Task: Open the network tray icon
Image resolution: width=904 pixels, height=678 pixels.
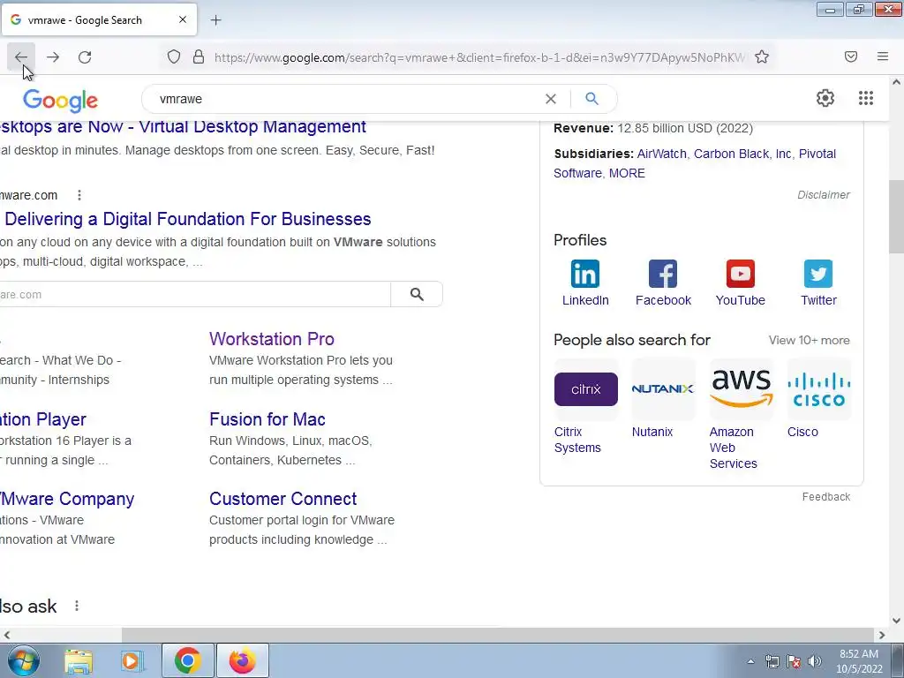Action: coord(772,661)
